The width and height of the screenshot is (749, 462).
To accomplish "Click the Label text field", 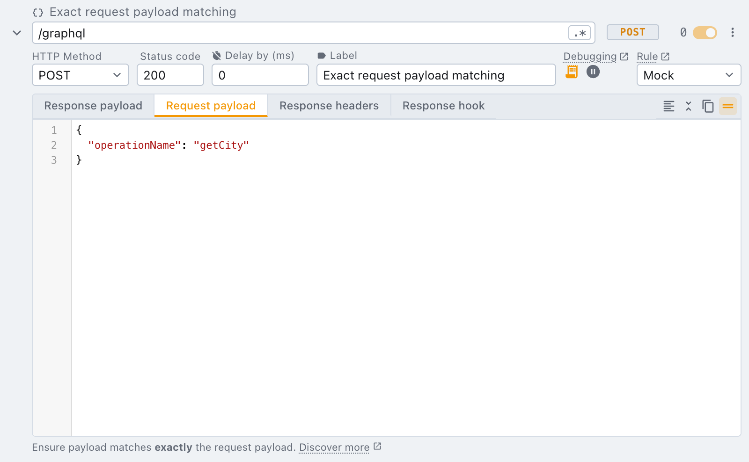I will [436, 75].
